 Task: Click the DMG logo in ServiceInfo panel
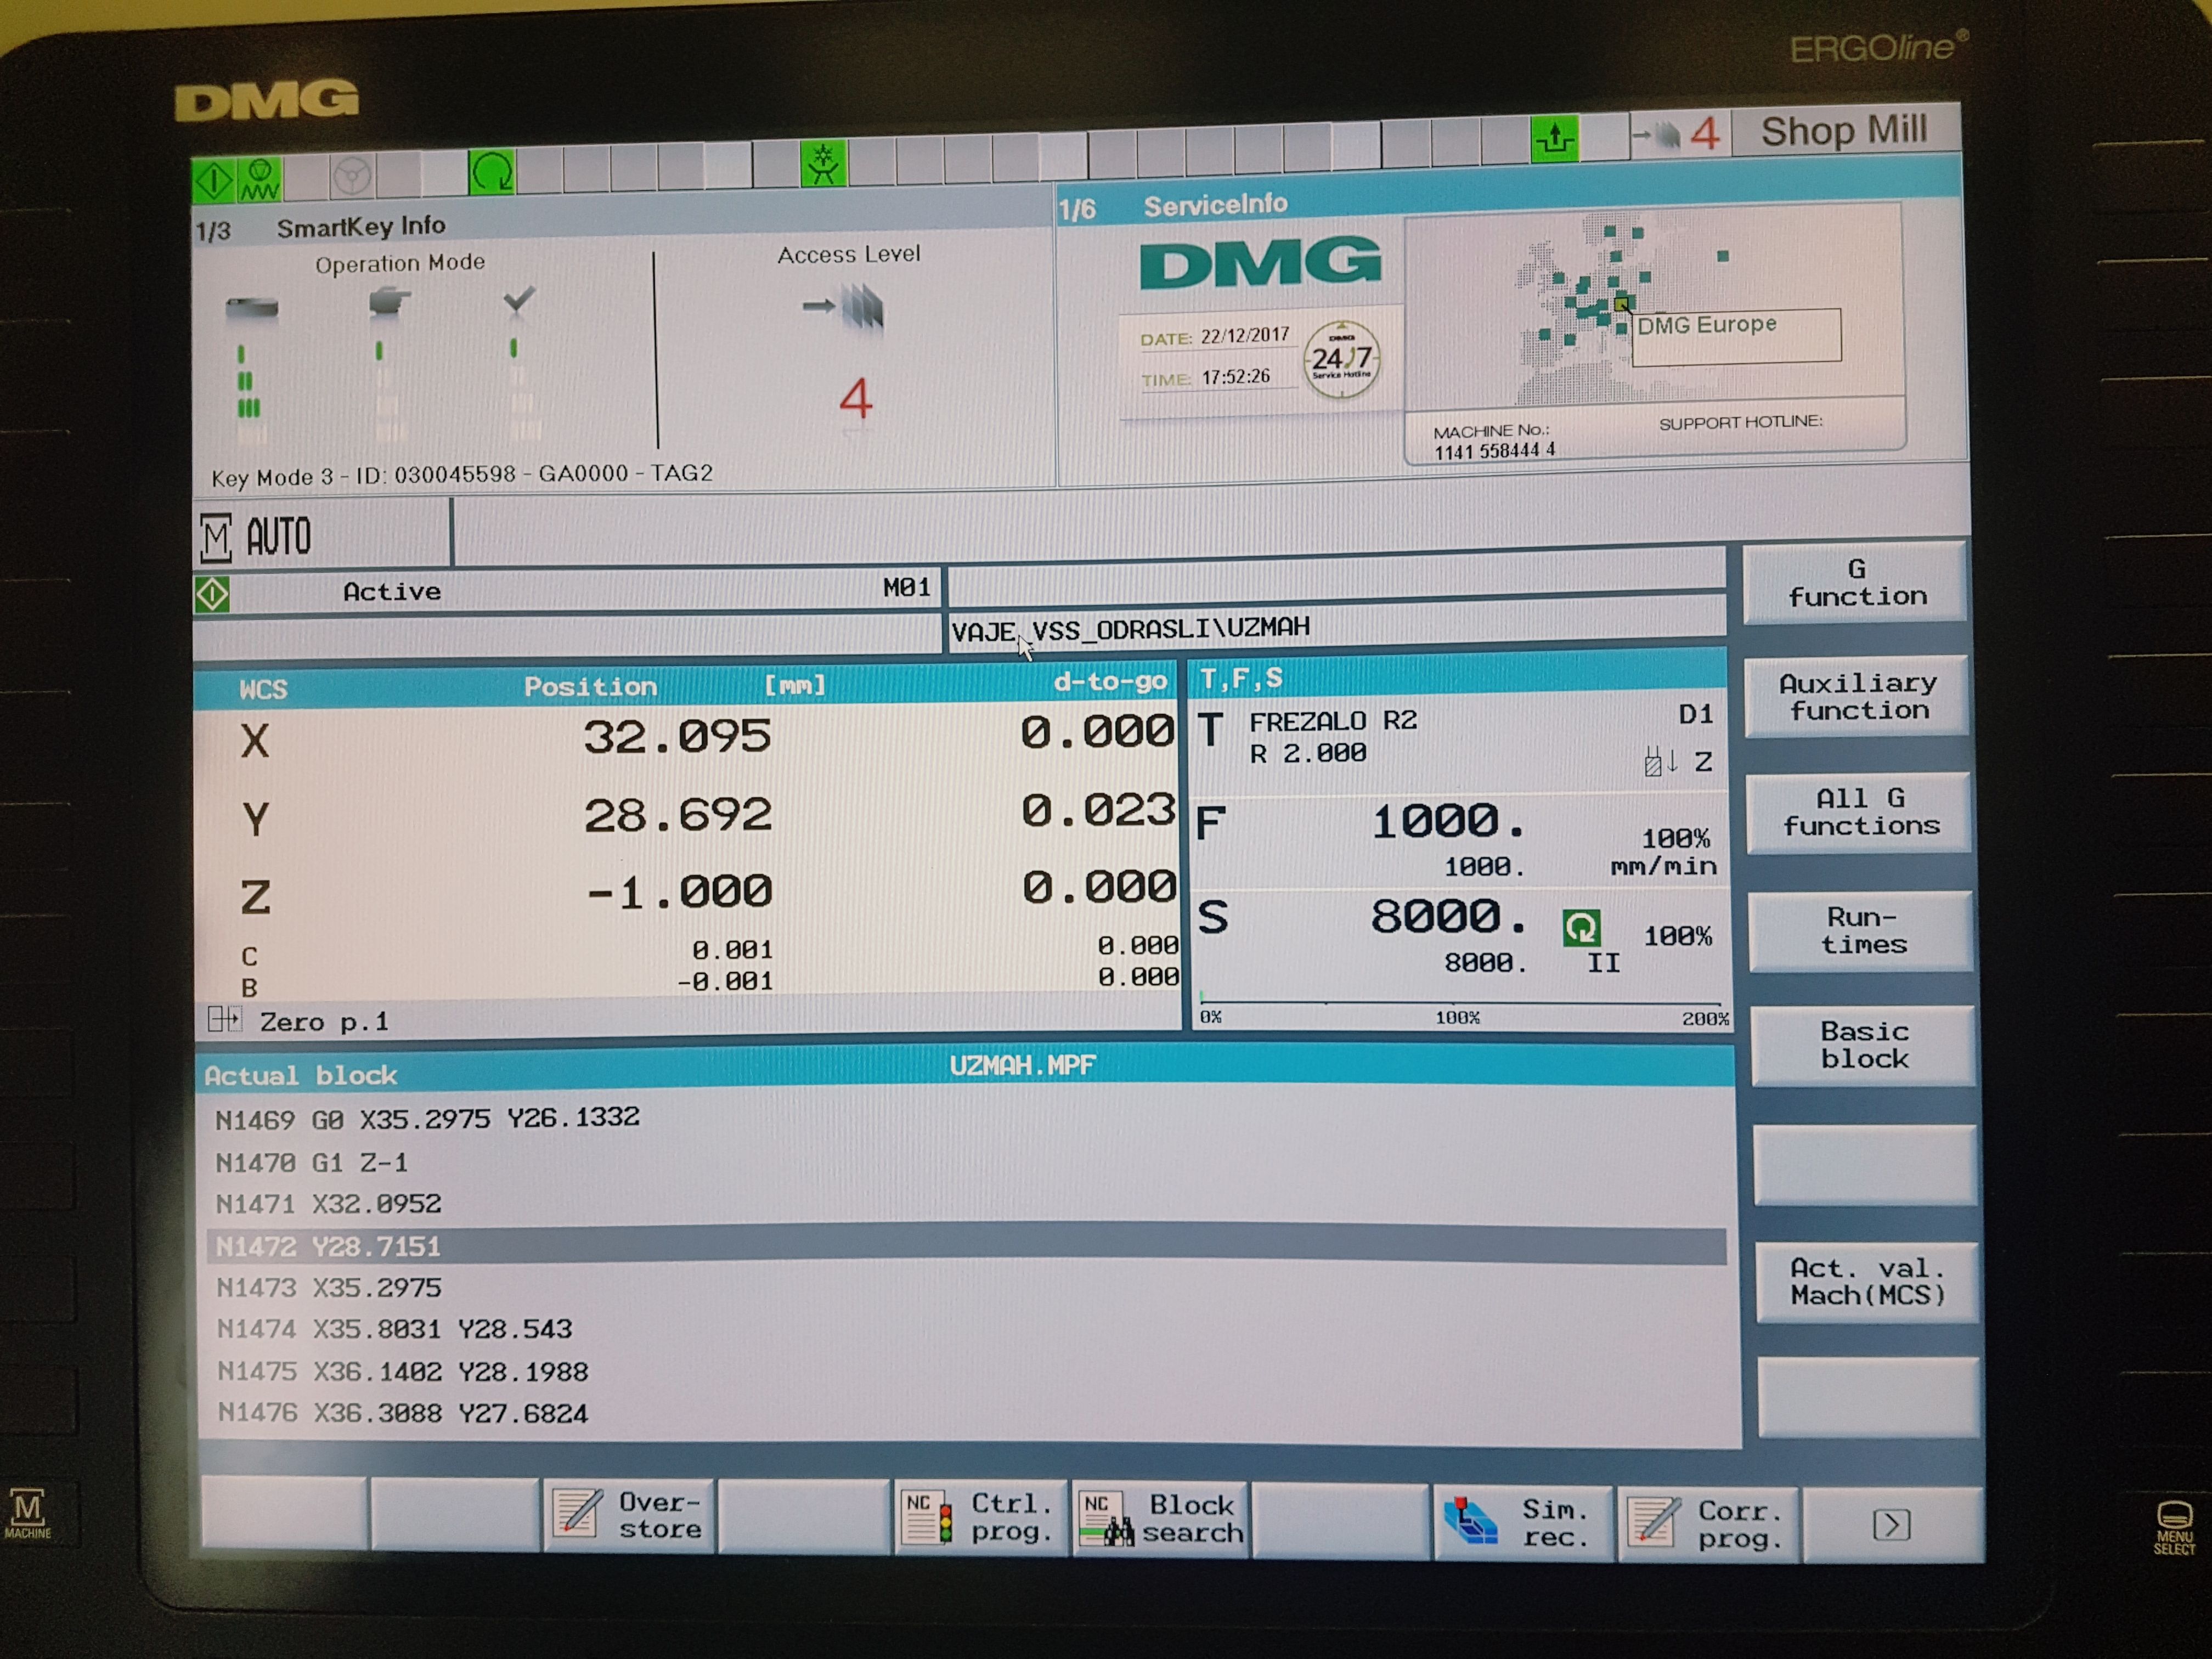(1260, 262)
